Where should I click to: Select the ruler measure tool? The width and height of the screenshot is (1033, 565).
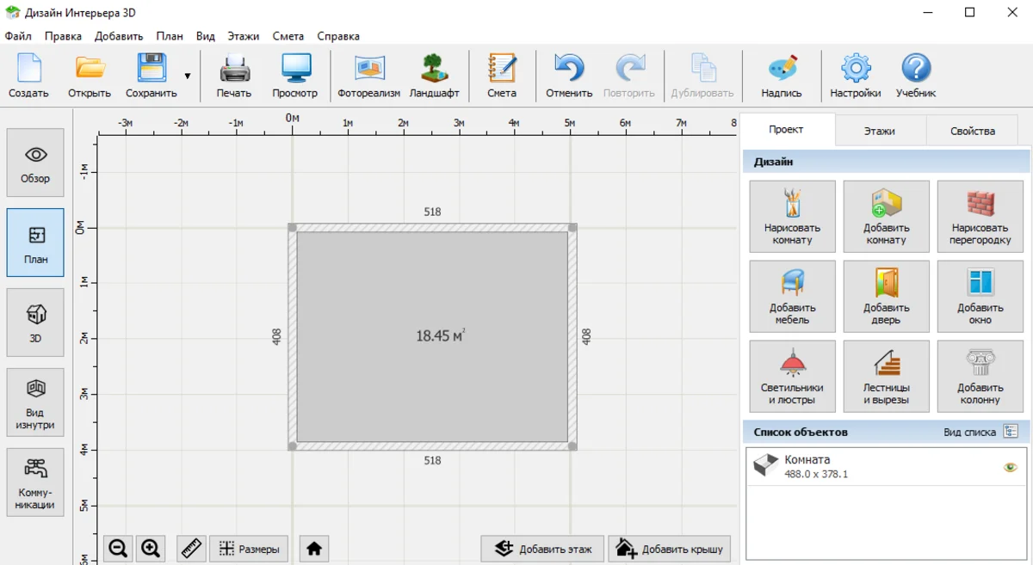pos(191,549)
